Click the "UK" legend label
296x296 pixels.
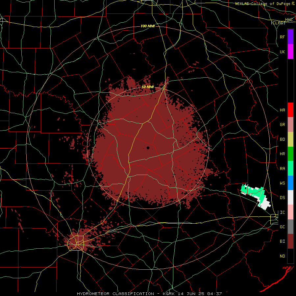282,52
